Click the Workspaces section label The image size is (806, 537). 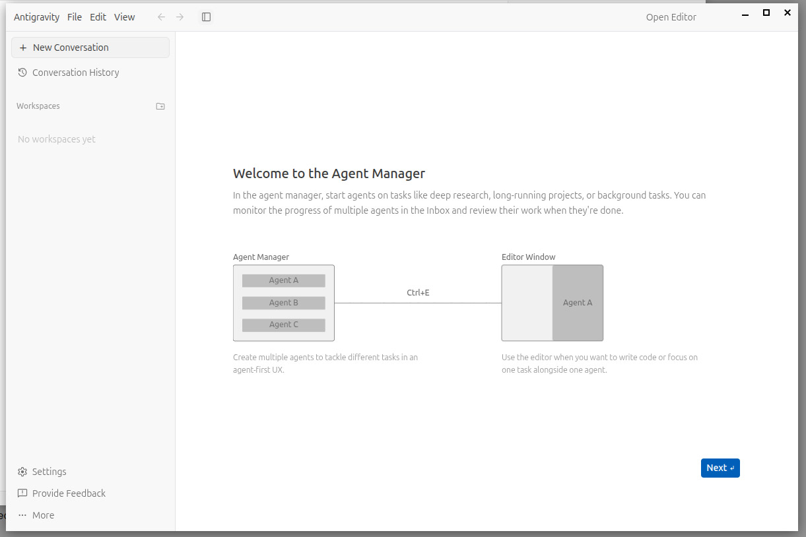(x=38, y=106)
